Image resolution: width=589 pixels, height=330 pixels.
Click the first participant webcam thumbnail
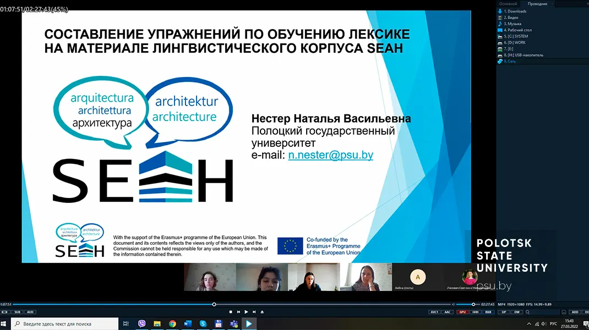tap(210, 277)
